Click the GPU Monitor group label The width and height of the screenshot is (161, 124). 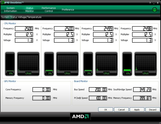point(10,81)
